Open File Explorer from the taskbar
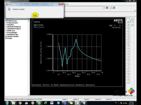The width and height of the screenshot is (141, 105). coord(14,103)
